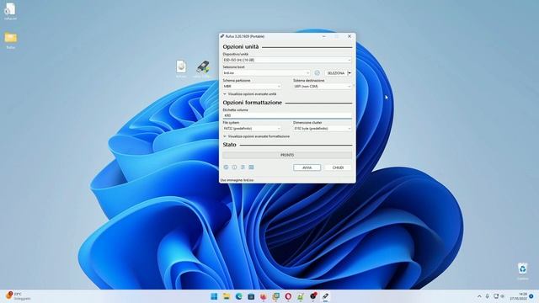Click the PRONTO status progress bar

pos(287,155)
